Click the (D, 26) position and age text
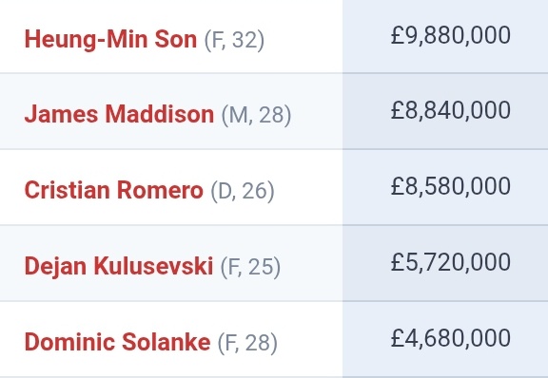This screenshot has width=548, height=378. [x=243, y=191]
